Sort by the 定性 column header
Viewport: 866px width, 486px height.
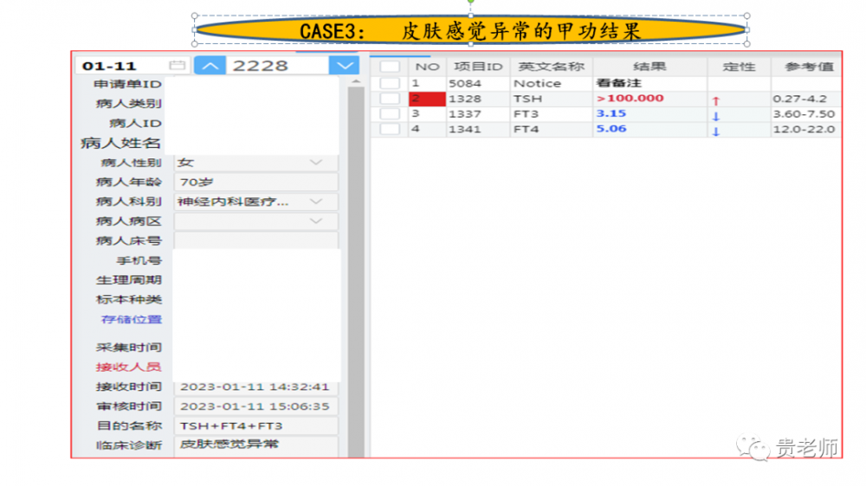pos(739,67)
